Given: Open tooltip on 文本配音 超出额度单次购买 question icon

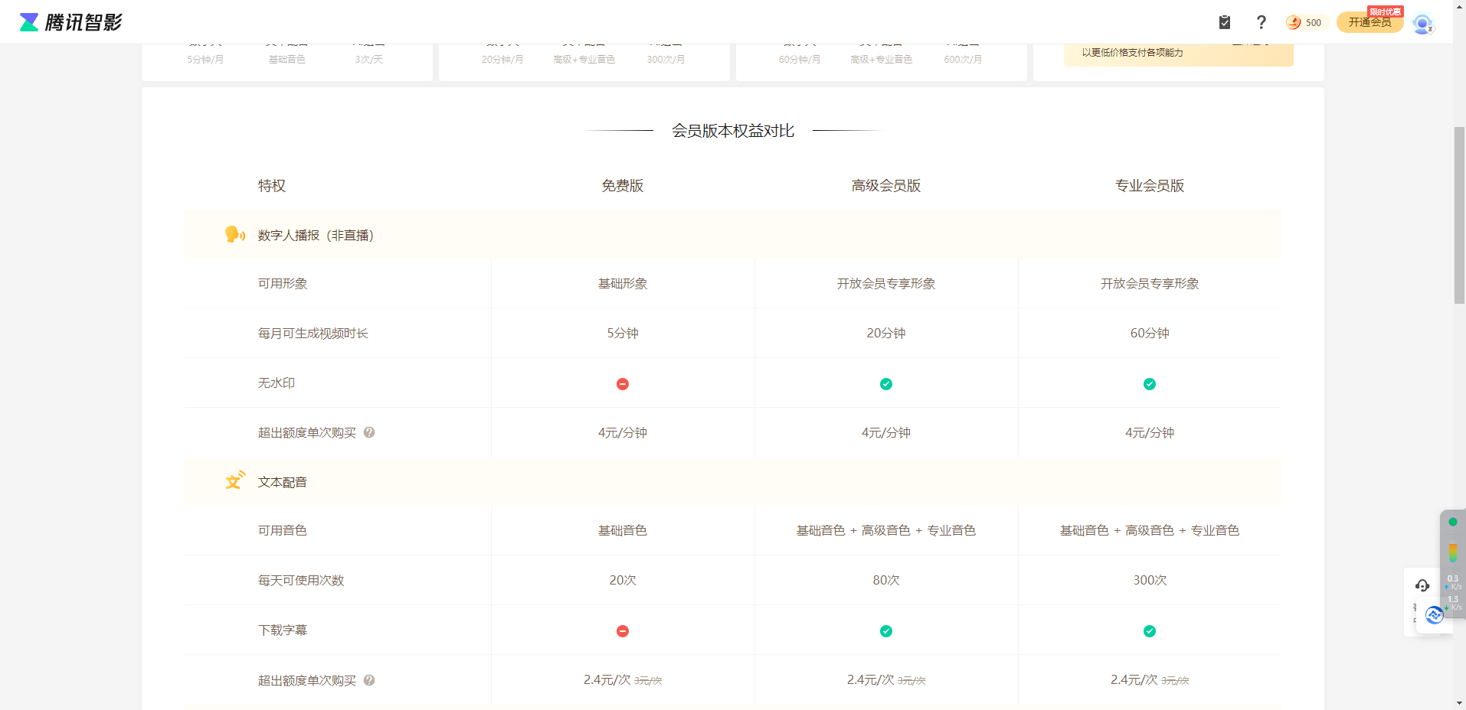Looking at the screenshot, I should click(369, 680).
